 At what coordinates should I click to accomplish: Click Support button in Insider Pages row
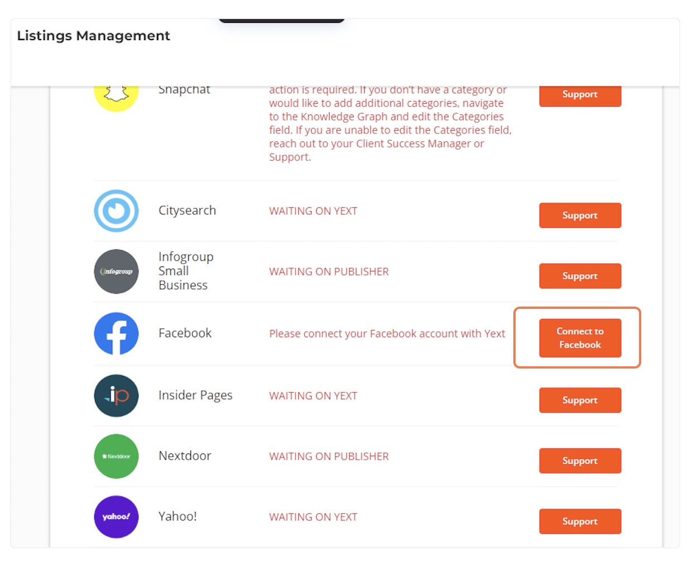tap(580, 400)
